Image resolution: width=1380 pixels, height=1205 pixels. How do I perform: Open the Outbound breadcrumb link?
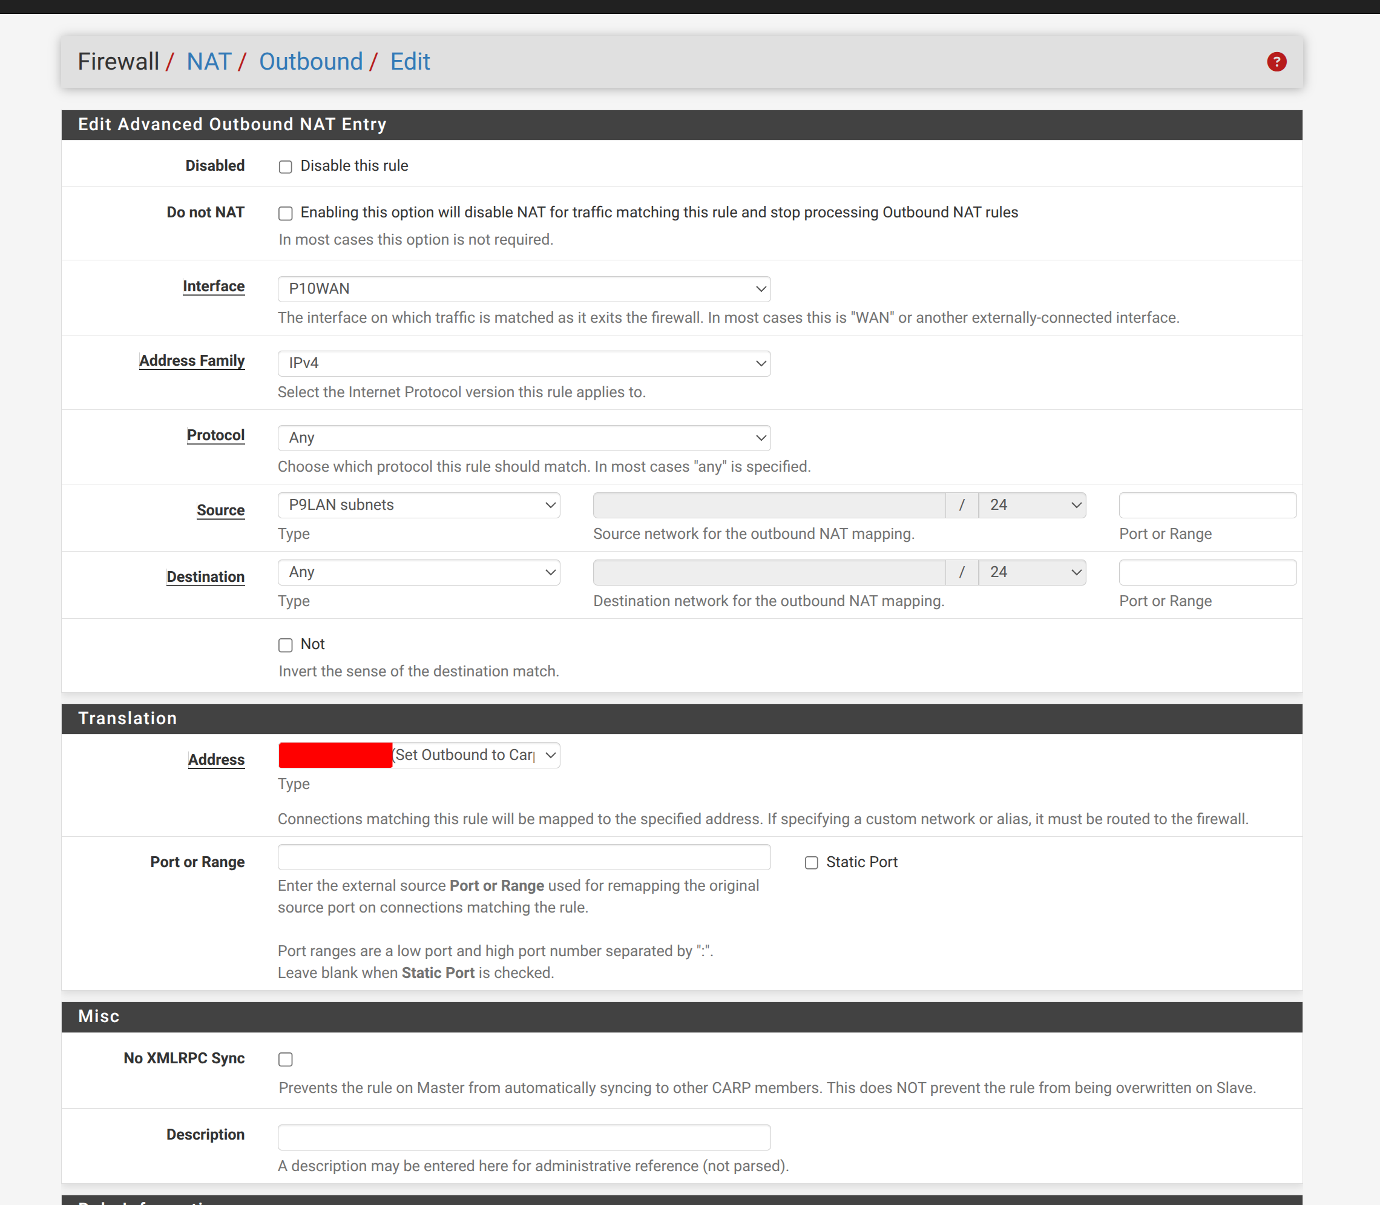(x=310, y=62)
